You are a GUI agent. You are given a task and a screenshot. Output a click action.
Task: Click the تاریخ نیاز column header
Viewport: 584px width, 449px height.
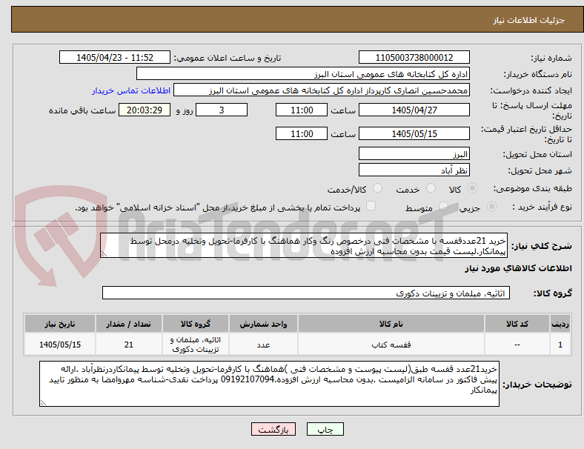click(x=60, y=324)
